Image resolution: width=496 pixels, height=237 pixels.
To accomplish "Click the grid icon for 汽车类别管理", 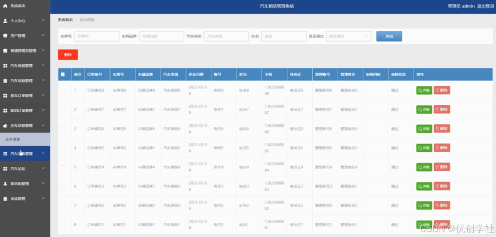I will (5, 65).
